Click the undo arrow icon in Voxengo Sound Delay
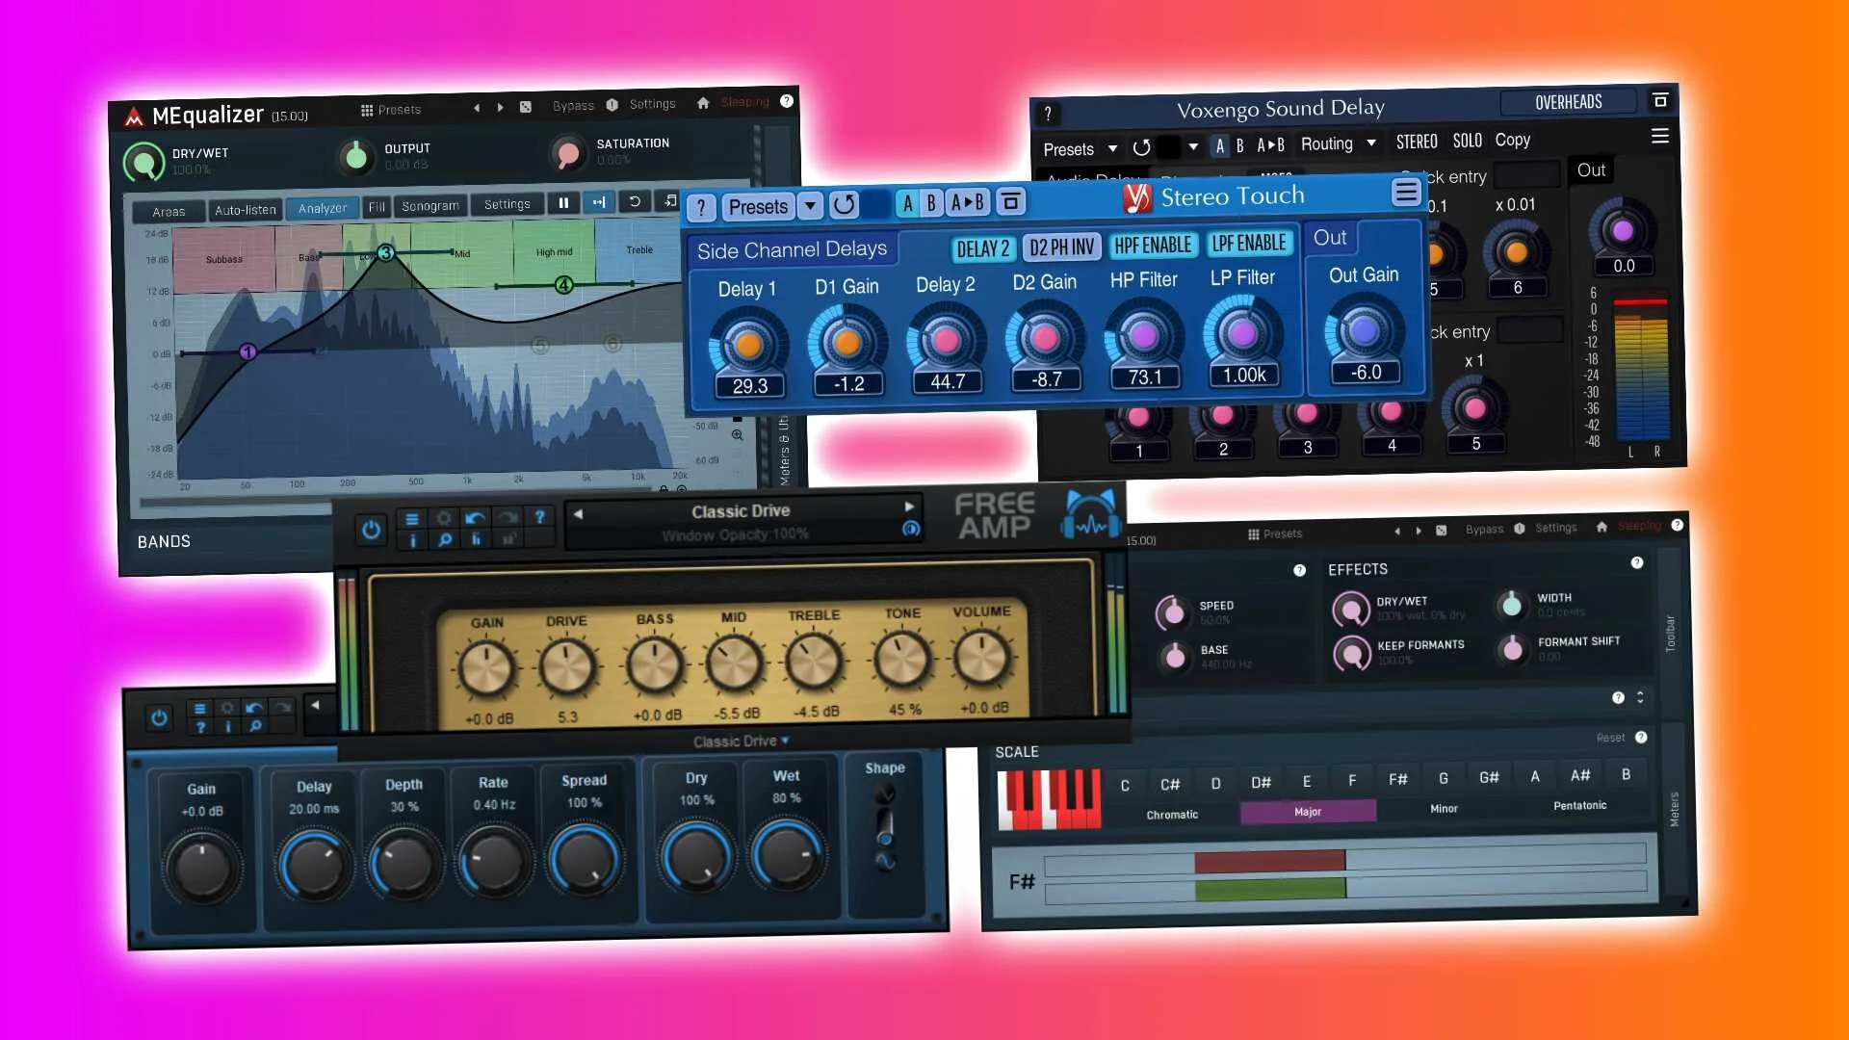 point(1141,147)
